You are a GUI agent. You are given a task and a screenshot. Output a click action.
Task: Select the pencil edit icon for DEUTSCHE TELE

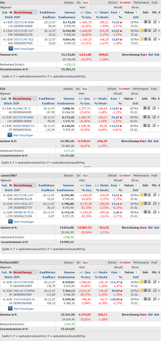[155, 39]
